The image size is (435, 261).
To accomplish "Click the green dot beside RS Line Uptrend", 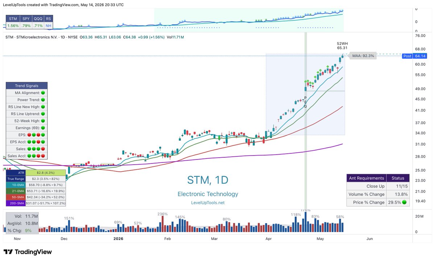I will click(43, 114).
